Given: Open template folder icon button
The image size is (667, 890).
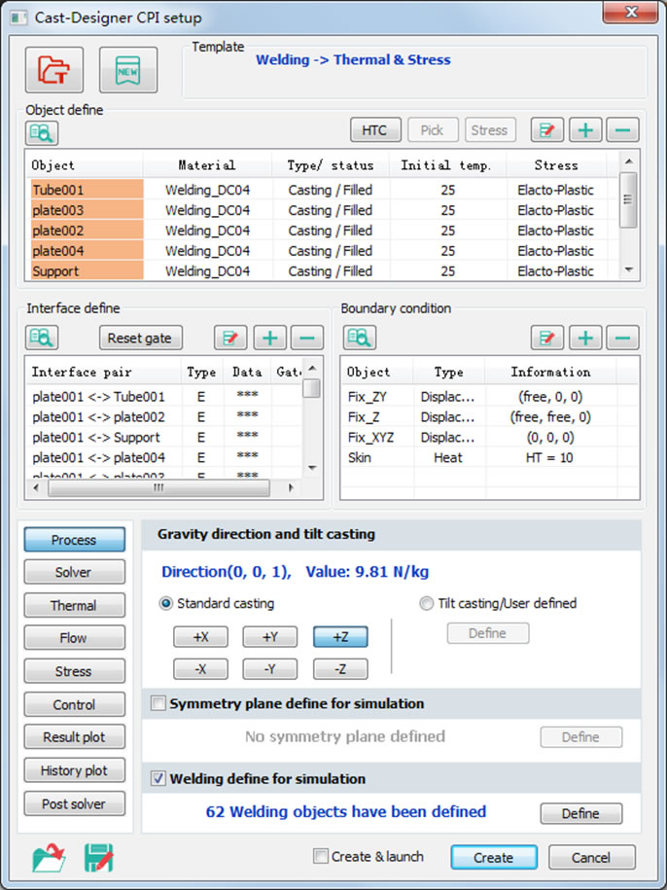Looking at the screenshot, I should [54, 70].
